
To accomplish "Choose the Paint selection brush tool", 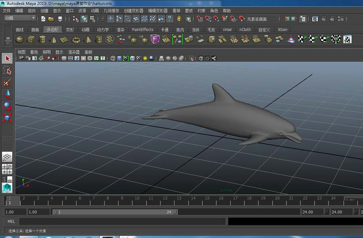I will tap(7, 82).
